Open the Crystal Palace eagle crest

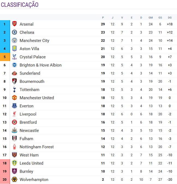point(14,57)
